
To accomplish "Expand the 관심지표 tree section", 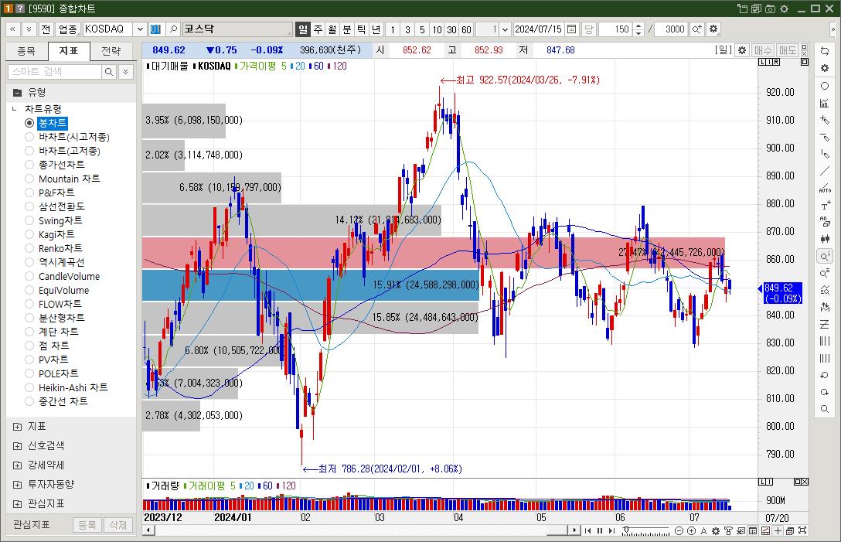I will 17,504.
